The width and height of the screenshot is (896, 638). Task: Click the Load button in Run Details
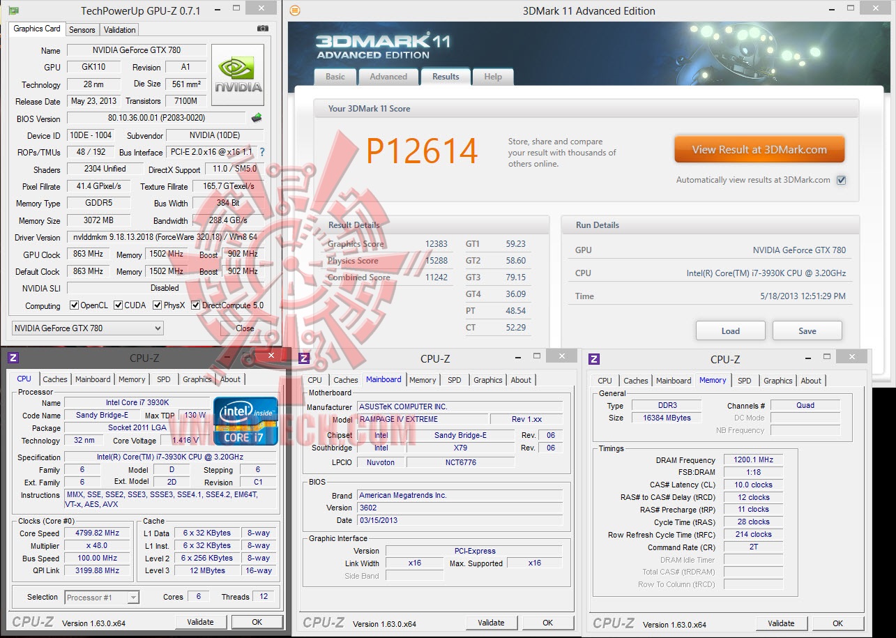coord(731,331)
